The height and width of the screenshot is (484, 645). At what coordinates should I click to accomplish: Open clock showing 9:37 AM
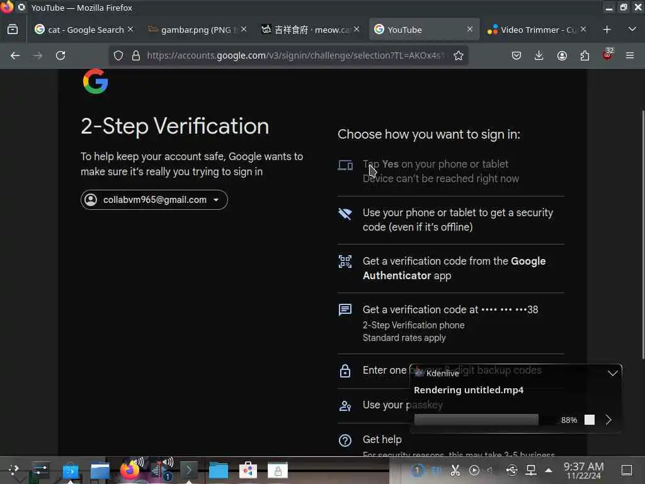pos(584,471)
